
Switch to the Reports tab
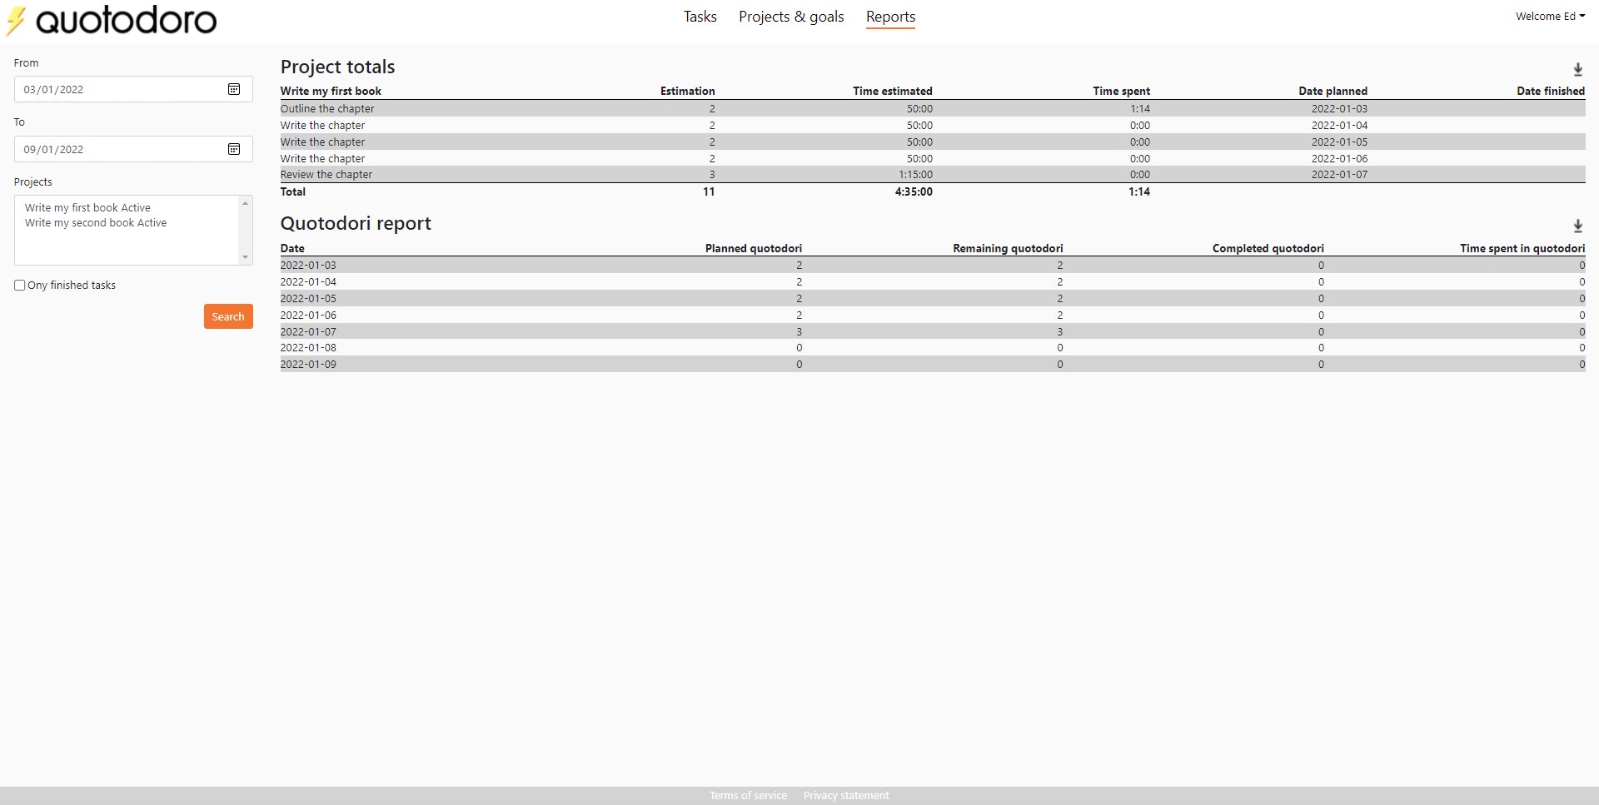click(x=890, y=17)
